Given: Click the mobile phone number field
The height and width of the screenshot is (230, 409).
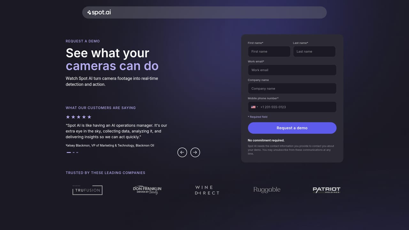Looking at the screenshot, I should pos(292,107).
